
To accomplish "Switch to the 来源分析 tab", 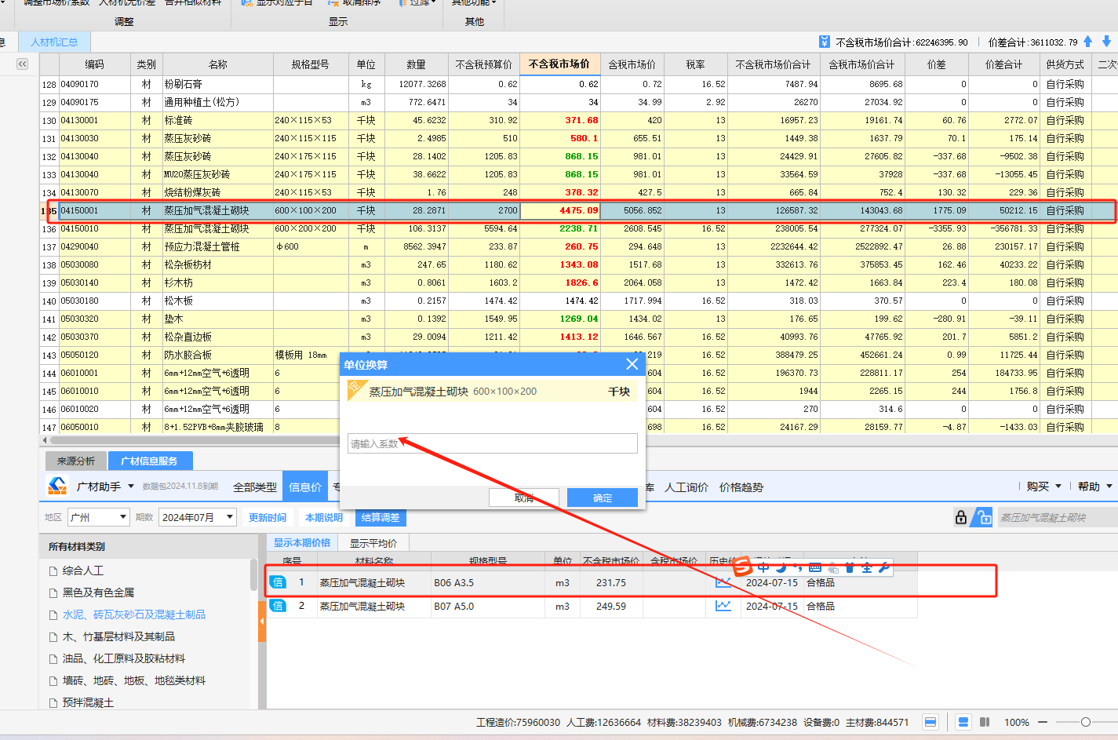I will (75, 461).
